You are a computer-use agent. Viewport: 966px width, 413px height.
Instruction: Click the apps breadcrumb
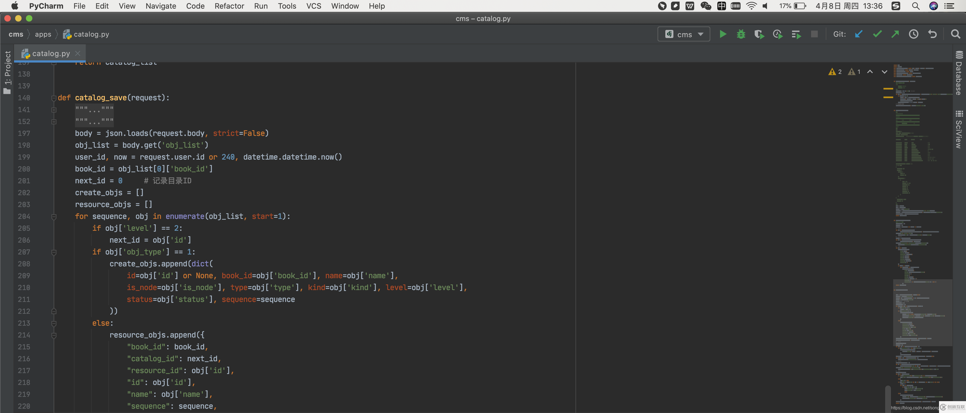click(x=43, y=34)
